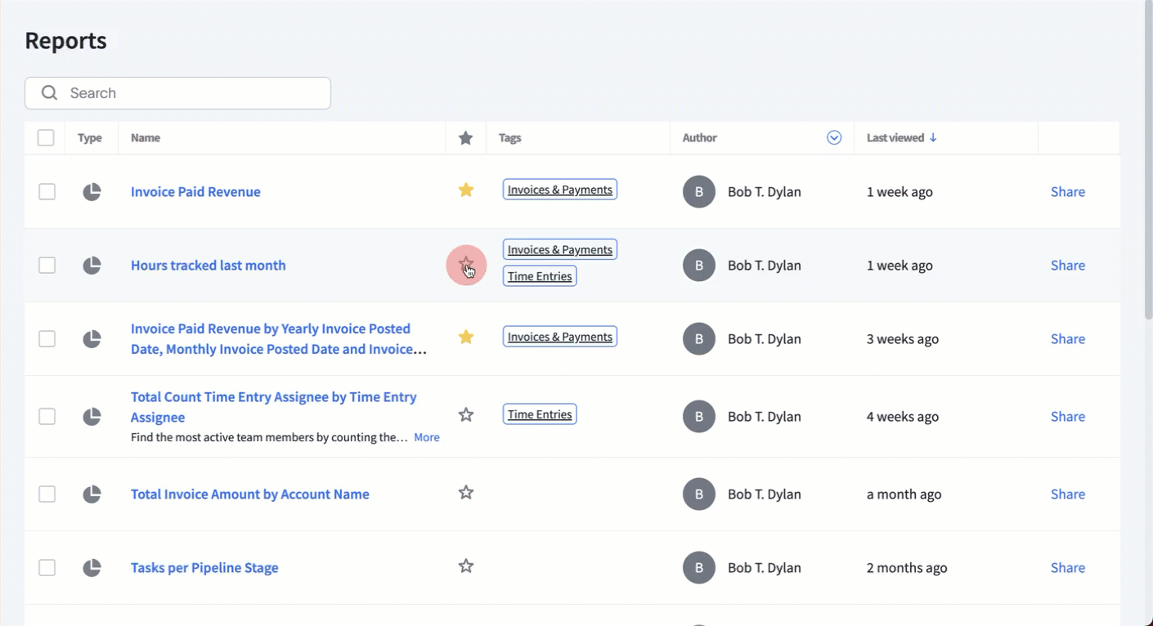Open the Total Invoice Amount by Account Name report

(x=249, y=494)
